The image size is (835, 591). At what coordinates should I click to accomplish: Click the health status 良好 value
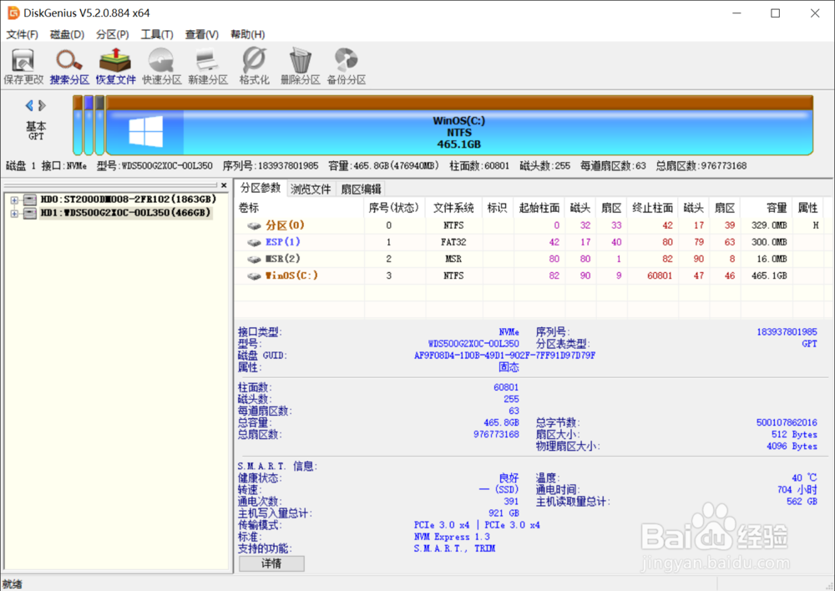coord(509,478)
